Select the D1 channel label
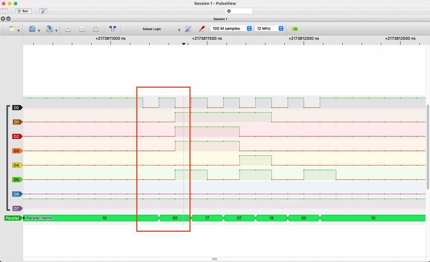430x262 pixels. point(17,122)
